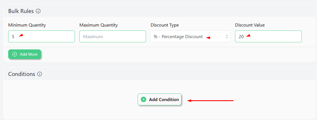Image resolution: width=317 pixels, height=120 pixels.
Task: Click the red marker inside Discount Type select
Action: (x=208, y=37)
